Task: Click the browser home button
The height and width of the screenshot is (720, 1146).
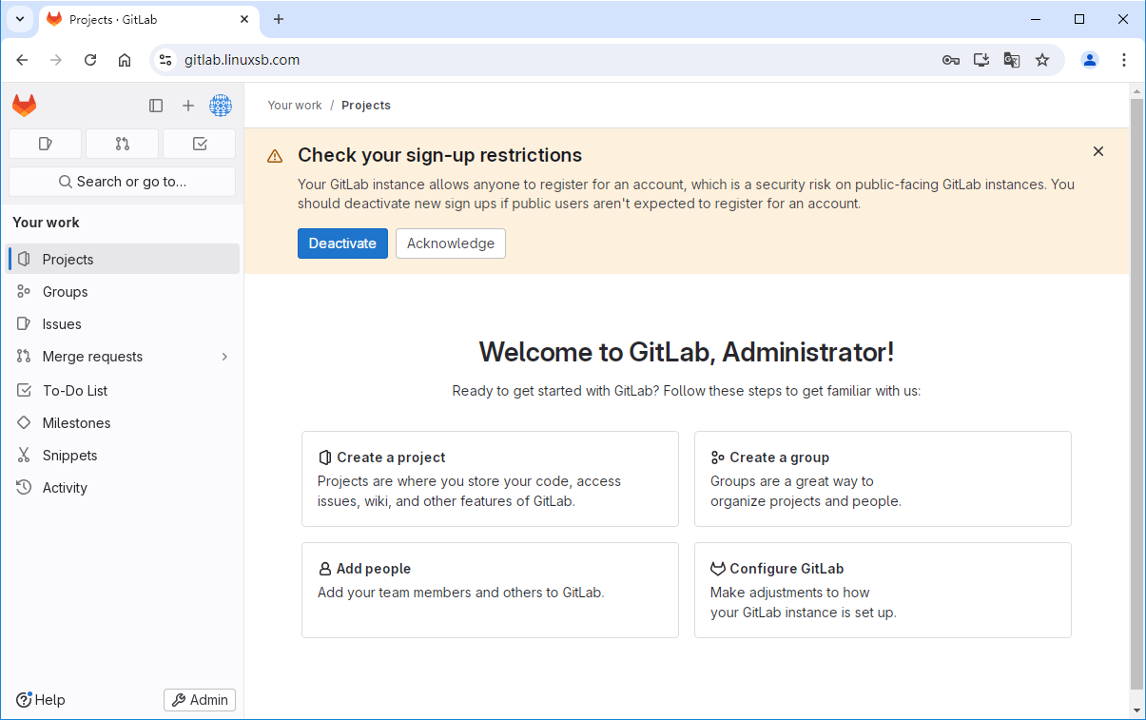Action: [125, 60]
